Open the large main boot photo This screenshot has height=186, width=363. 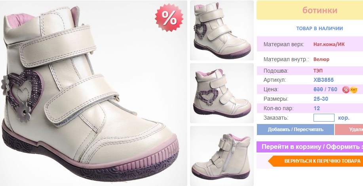(93, 93)
